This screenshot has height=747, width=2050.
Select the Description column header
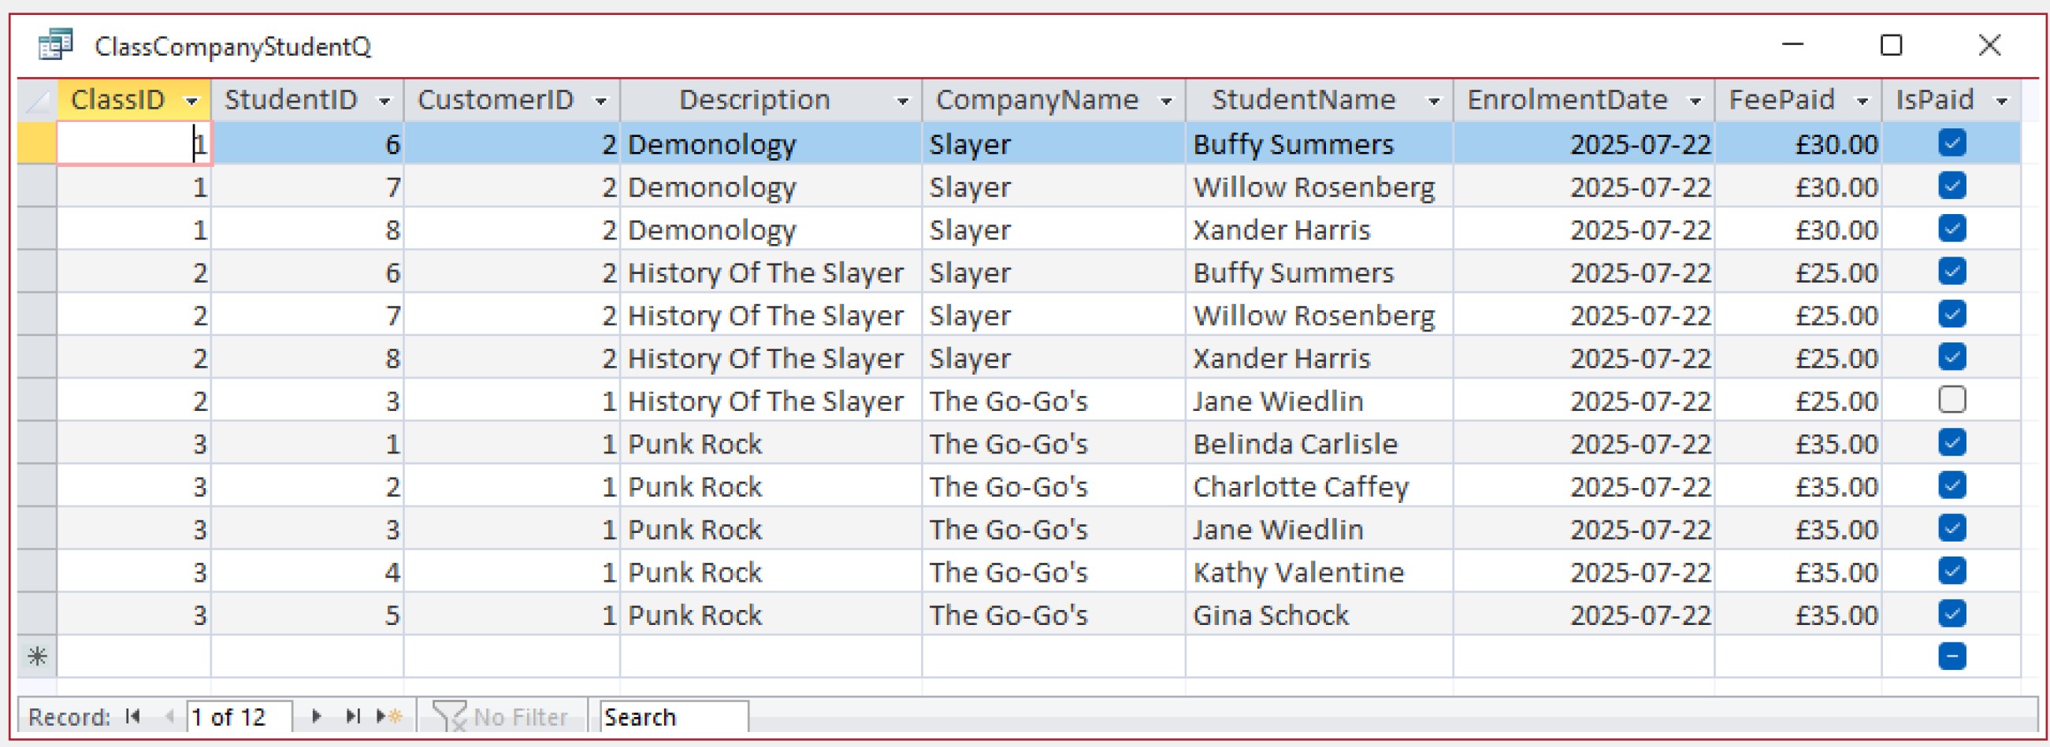(754, 101)
